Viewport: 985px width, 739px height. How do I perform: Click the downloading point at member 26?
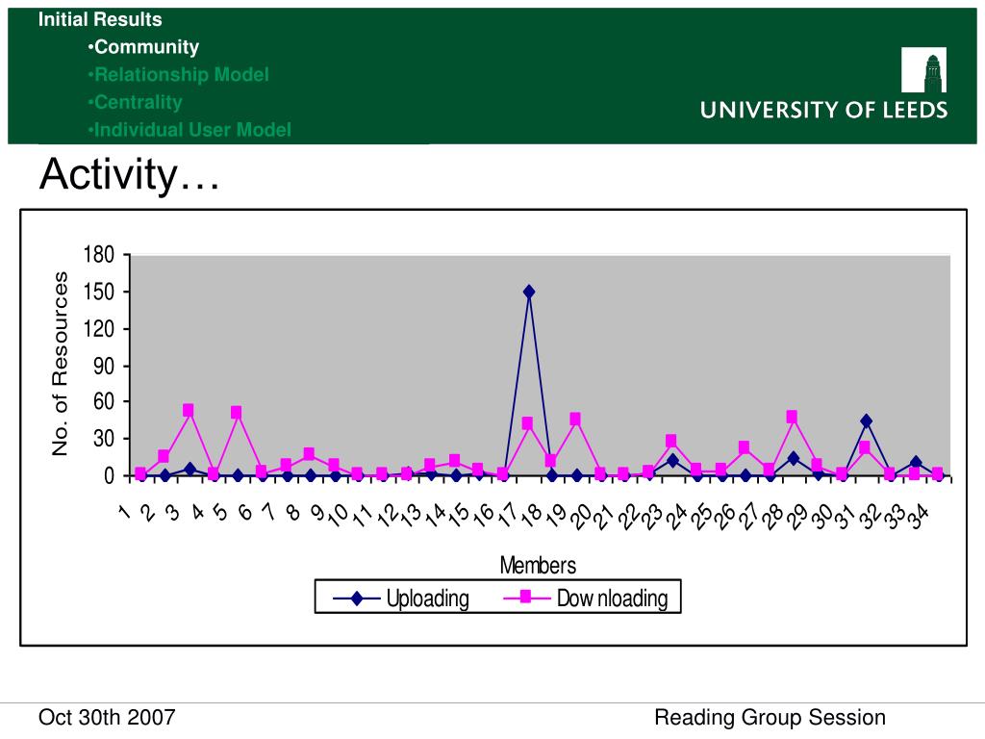coord(744,447)
